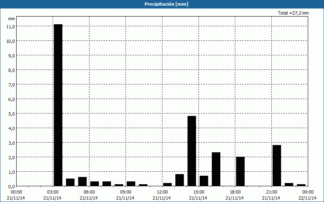Click the 0,7 mm bar starting at 15:00
Image resolution: width=324 pixels, height=202 pixels.
pyautogui.click(x=204, y=181)
